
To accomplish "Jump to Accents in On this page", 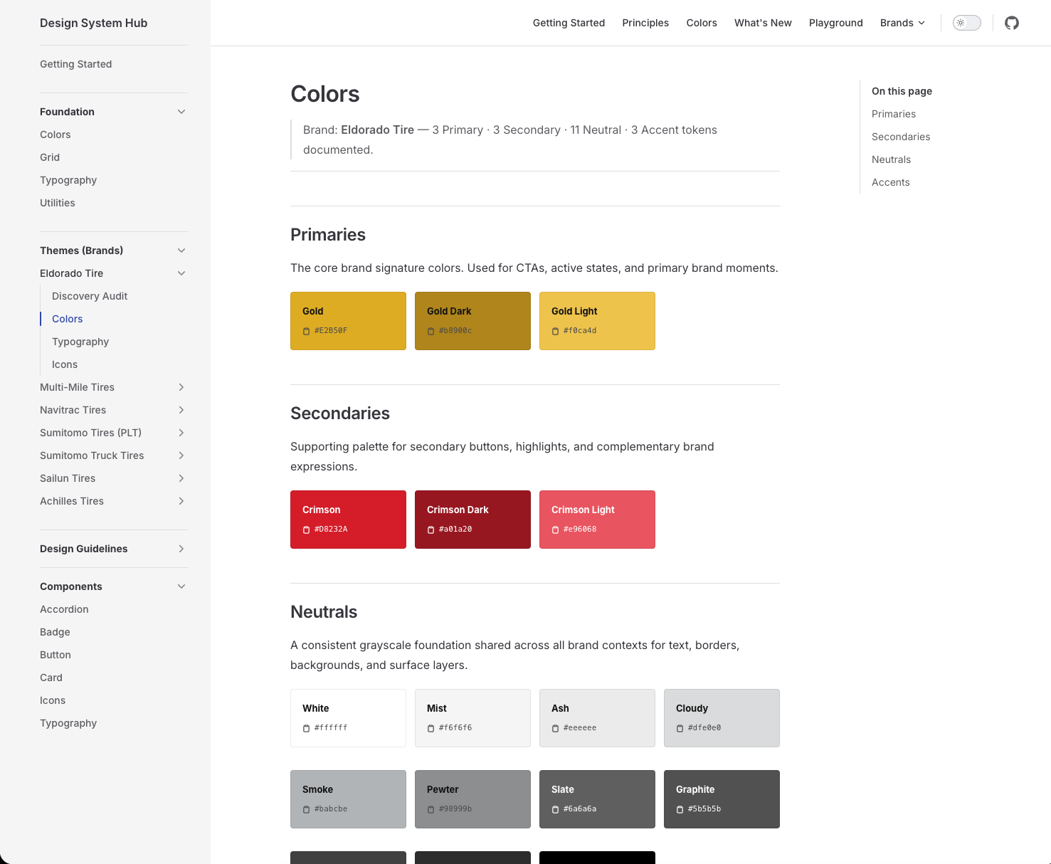I will 891,182.
